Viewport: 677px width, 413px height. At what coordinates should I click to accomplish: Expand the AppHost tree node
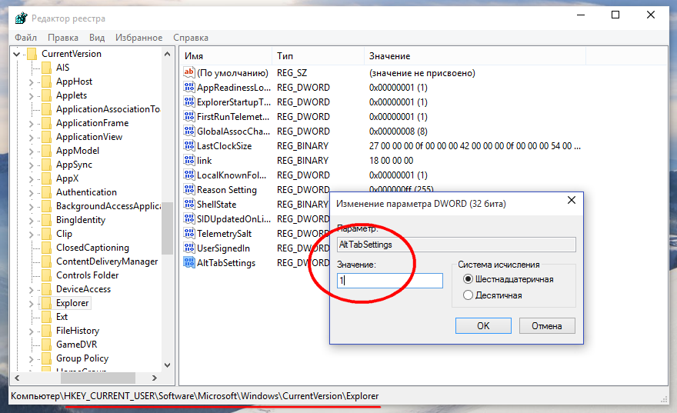pos(32,82)
